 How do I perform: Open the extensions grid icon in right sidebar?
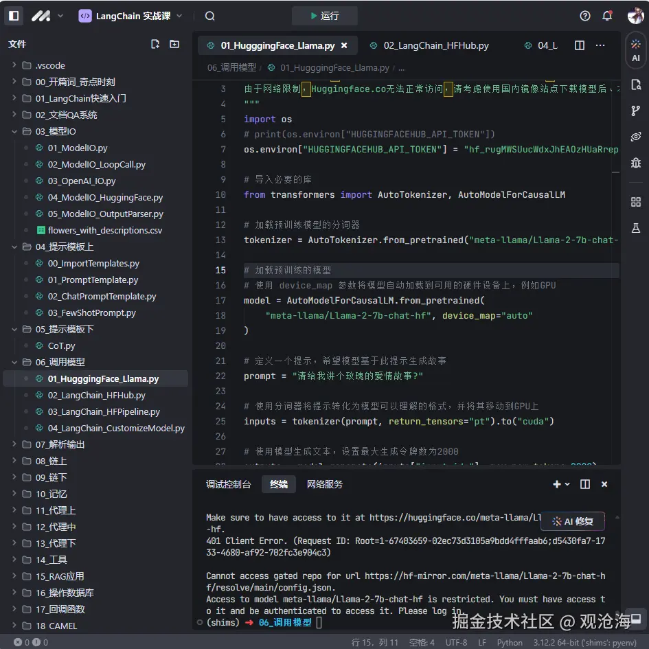click(636, 202)
